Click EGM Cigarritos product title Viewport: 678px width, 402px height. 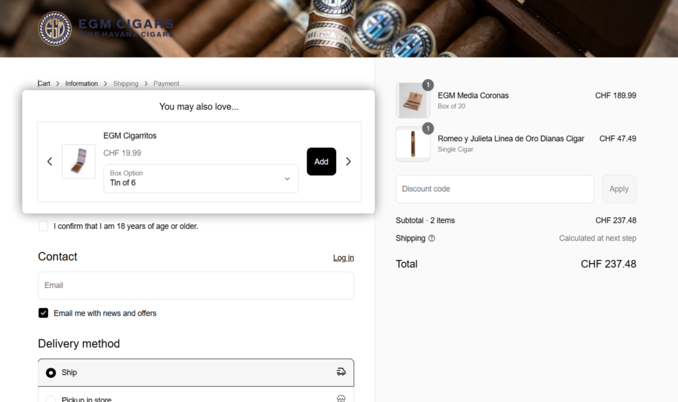click(130, 136)
